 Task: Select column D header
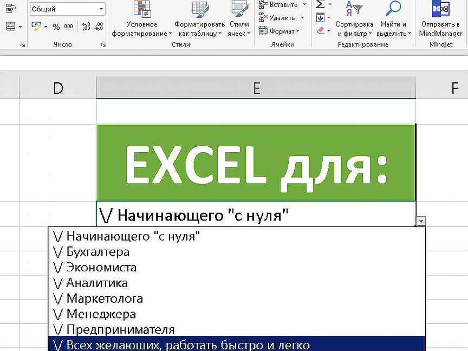point(58,88)
